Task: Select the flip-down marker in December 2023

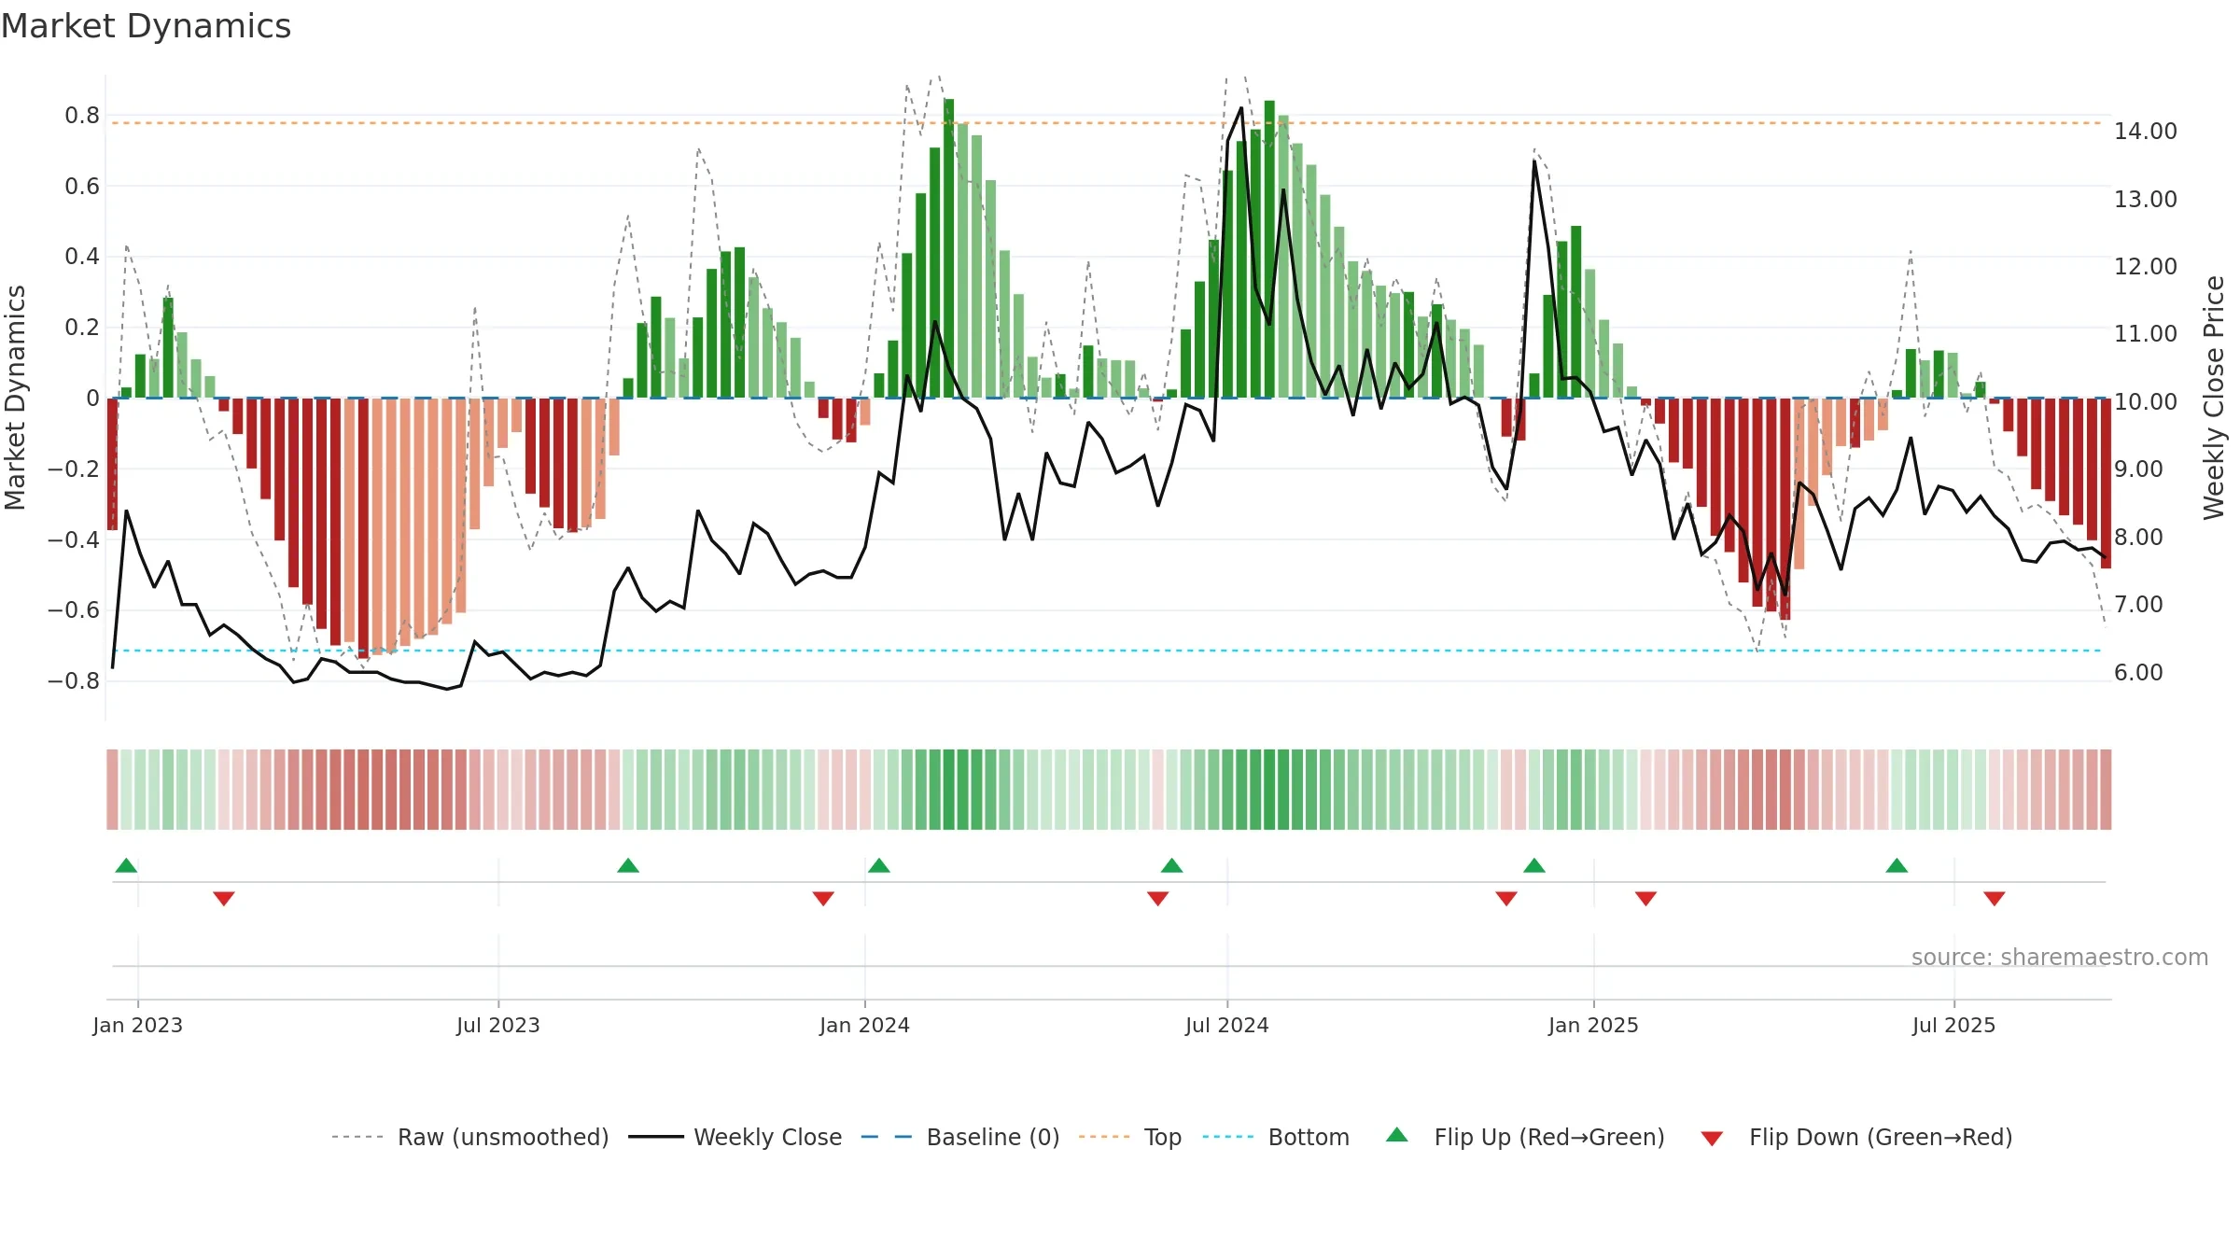Action: 823,899
